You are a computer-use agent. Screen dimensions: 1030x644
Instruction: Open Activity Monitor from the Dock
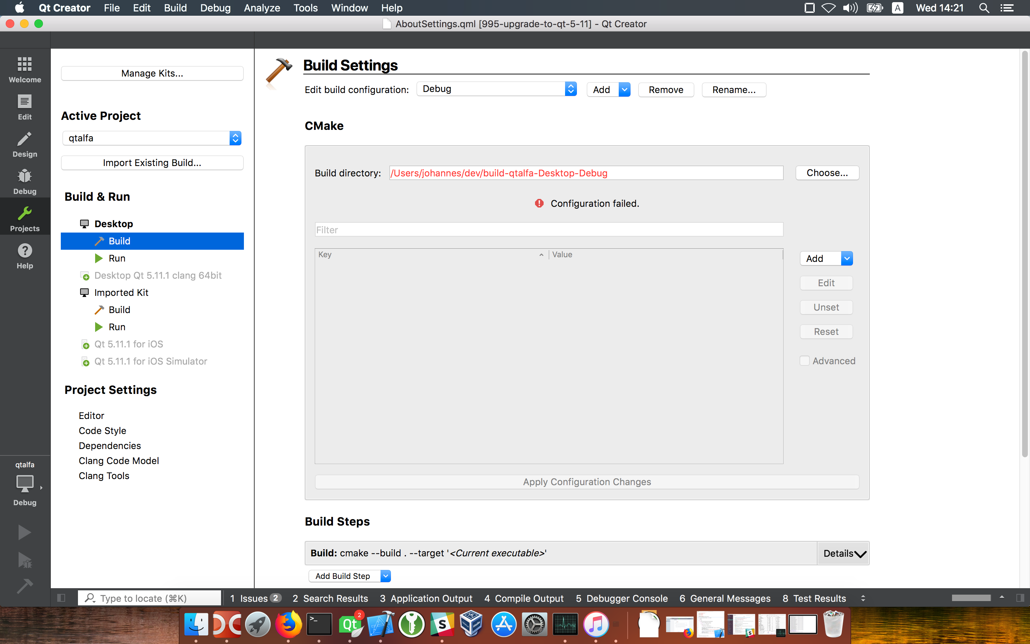point(565,625)
